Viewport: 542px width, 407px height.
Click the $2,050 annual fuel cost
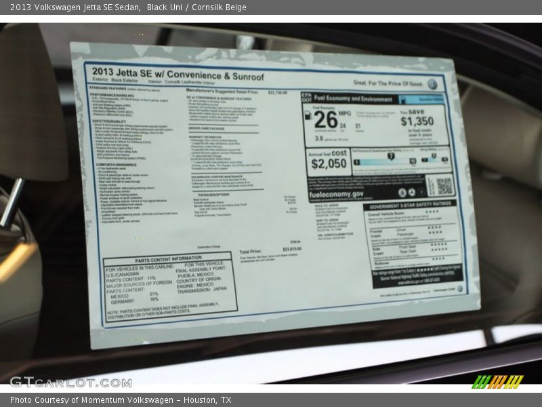(x=329, y=163)
